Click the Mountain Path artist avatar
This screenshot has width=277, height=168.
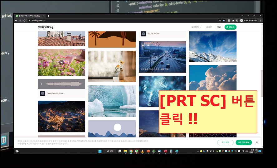click(143, 34)
